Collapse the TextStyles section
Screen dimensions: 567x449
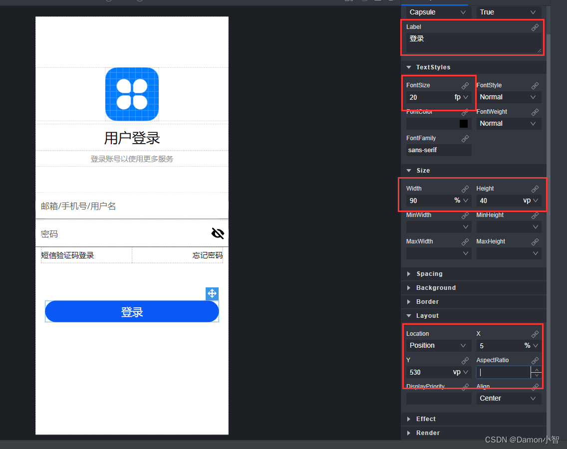pyautogui.click(x=409, y=67)
